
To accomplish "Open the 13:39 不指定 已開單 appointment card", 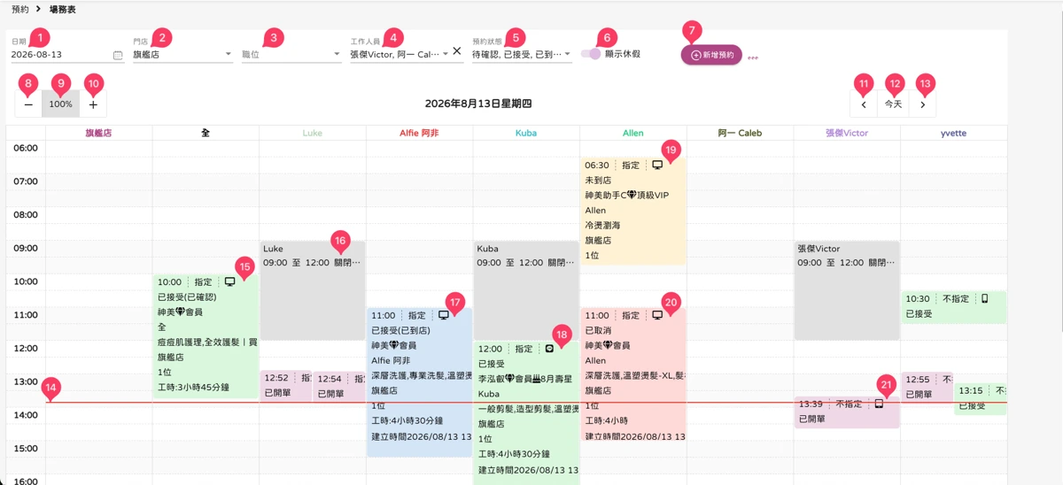I will [x=847, y=412].
